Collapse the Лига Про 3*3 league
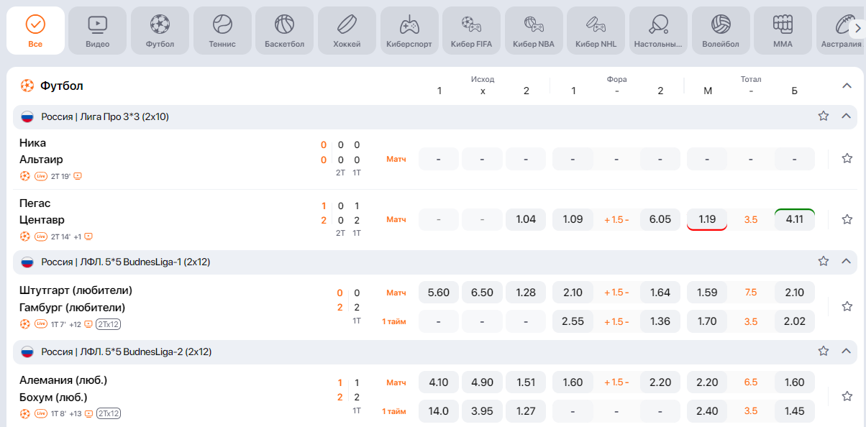The image size is (866, 427). click(846, 116)
